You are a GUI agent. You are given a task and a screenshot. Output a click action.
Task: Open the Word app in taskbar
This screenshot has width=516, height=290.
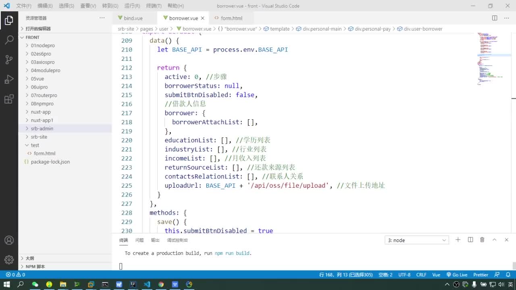pyautogui.click(x=119, y=284)
